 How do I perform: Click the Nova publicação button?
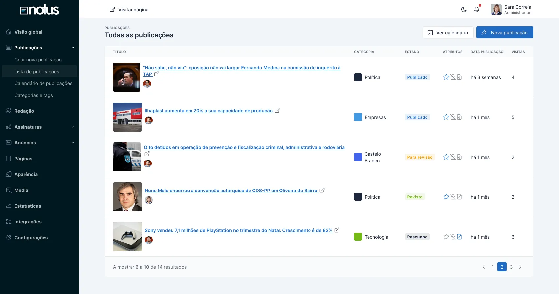[504, 32]
